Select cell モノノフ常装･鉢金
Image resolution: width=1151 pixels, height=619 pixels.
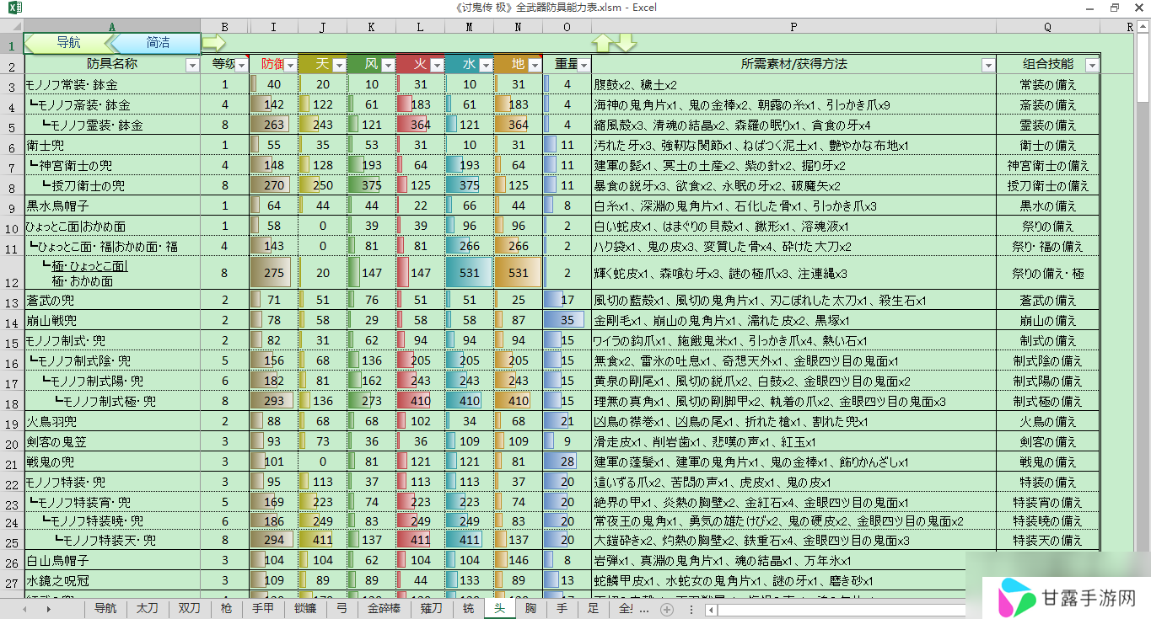pyautogui.click(x=112, y=85)
